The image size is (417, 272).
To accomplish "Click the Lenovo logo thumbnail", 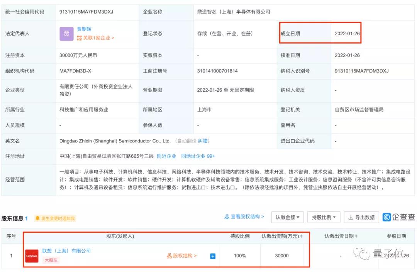I will 32,255.
